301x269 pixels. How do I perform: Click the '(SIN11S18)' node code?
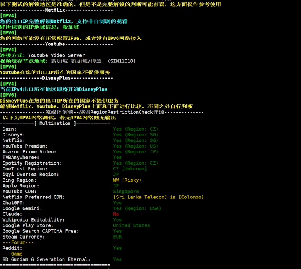(x=122, y=61)
